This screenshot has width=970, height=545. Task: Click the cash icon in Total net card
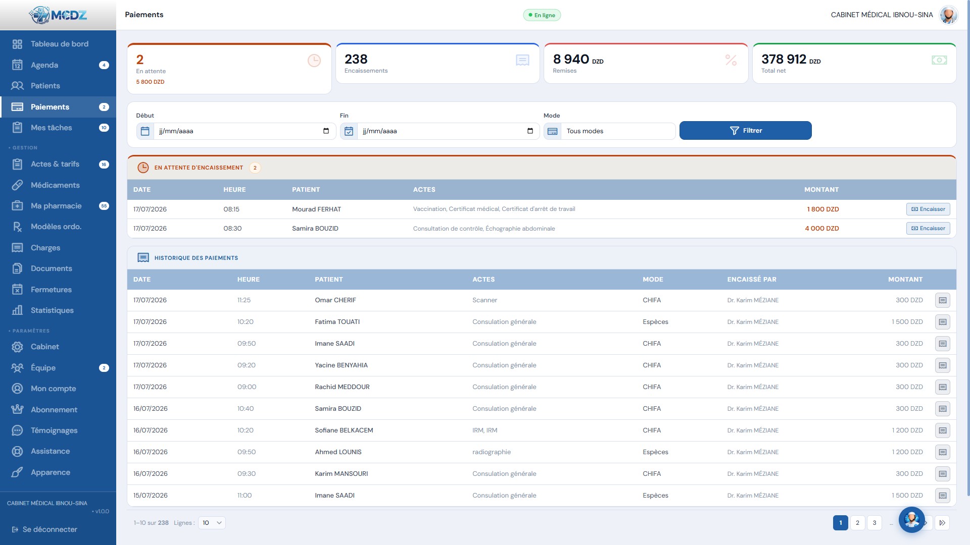939,60
